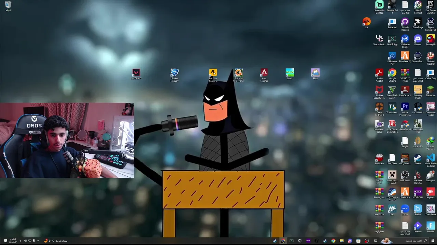Open One-armed robber game icon
437x245 pixels.
[431, 109]
